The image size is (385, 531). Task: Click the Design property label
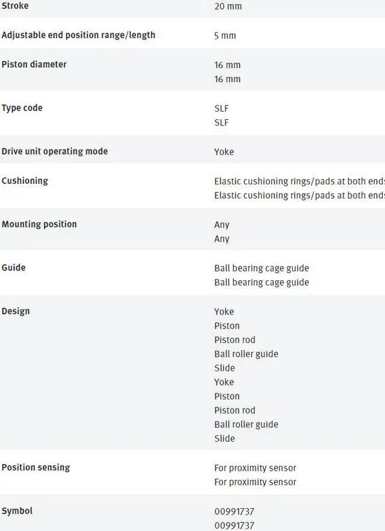[x=16, y=312]
